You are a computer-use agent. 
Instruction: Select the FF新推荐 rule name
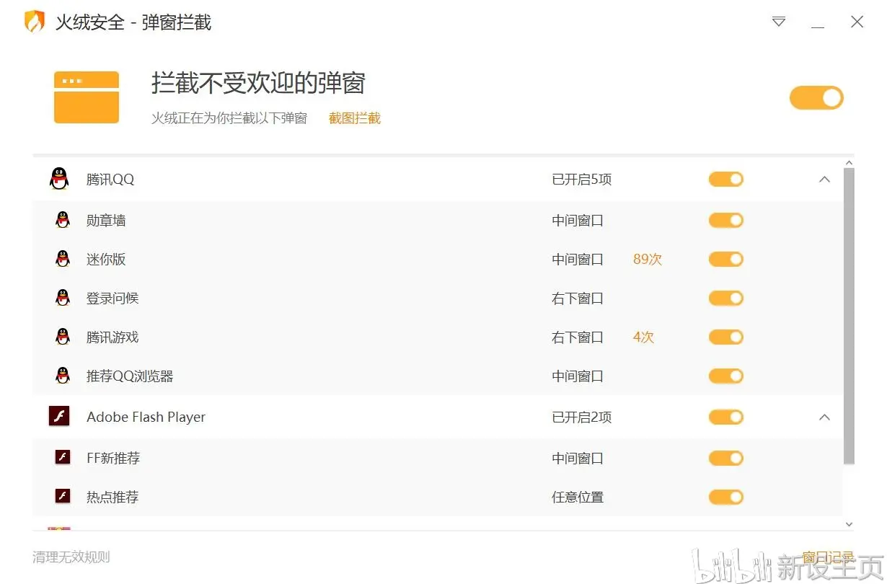coord(113,459)
